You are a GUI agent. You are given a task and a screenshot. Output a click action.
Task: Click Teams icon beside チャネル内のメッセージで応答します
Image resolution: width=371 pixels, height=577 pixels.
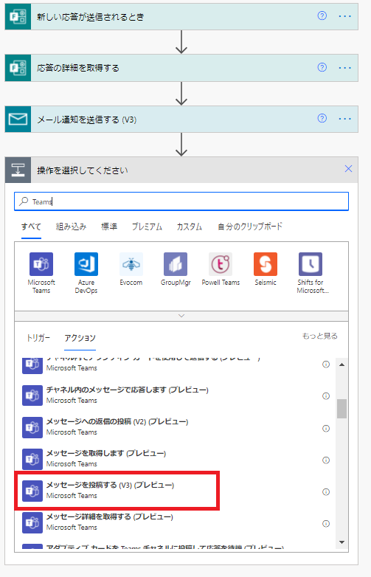[32, 395]
